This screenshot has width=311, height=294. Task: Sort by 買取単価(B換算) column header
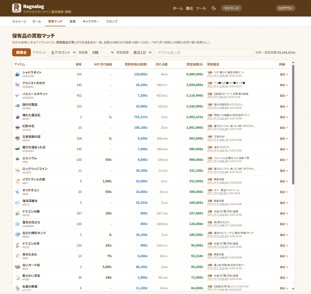pyautogui.click(x=136, y=64)
